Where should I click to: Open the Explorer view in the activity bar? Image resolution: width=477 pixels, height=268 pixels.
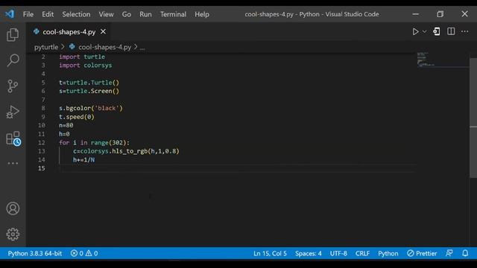pos(13,34)
